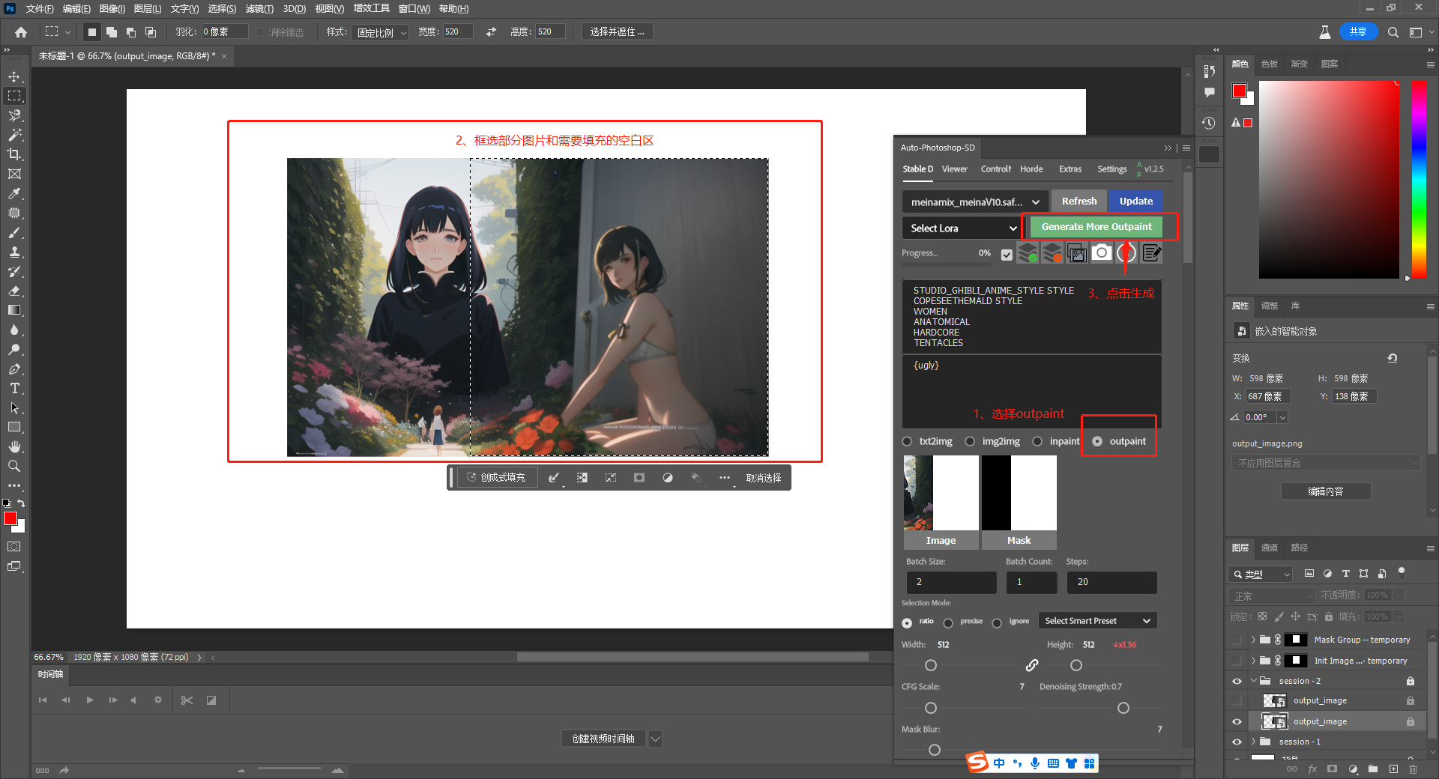1439x779 pixels.
Task: Switch to the Horde tab
Action: tap(1031, 169)
